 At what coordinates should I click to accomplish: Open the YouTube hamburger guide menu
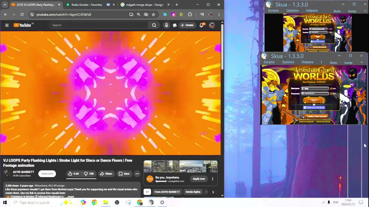[7, 25]
